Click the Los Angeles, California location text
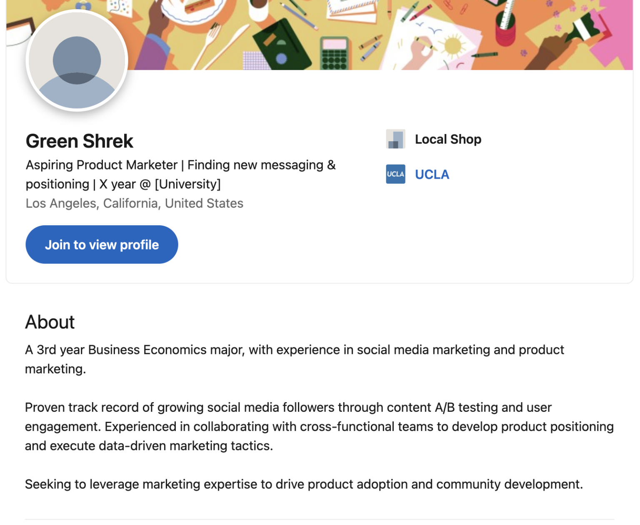Viewport: 640px width, 525px height. 134,203
